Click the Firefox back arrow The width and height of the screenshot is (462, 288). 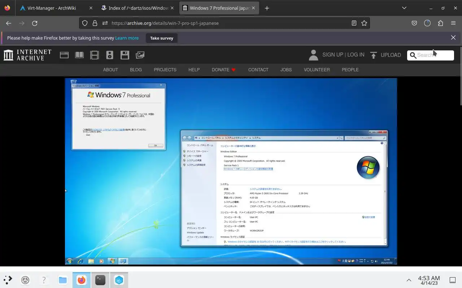tap(9, 23)
